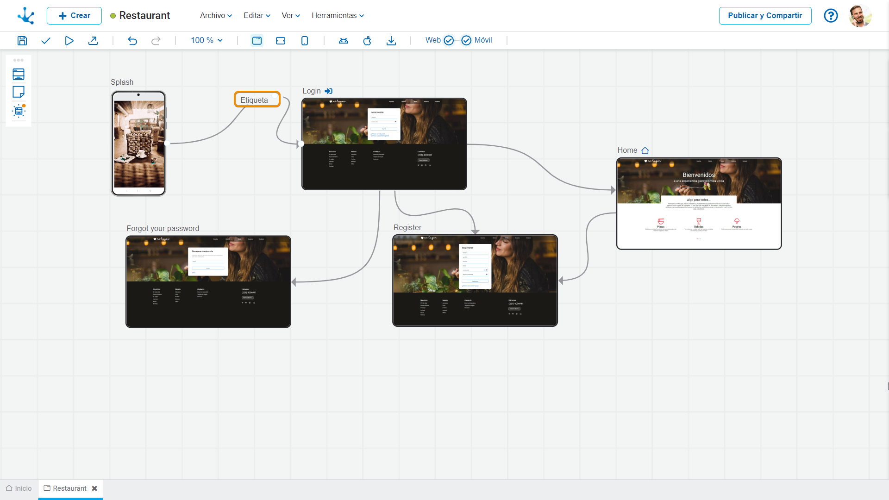This screenshot has height=500, width=889.
Task: Click the play/preview button
Action: tap(69, 40)
